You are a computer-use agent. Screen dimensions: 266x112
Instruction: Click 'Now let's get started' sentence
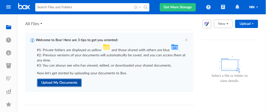82,73
